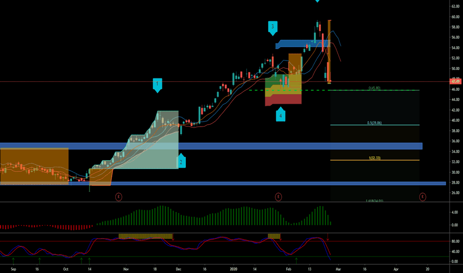Click the cyan callout label numbered 1
463x273 pixels.
157,85
